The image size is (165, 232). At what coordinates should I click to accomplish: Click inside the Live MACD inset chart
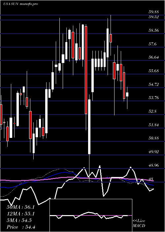[91, 215]
